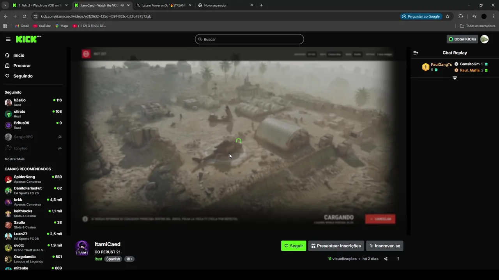Click the Spanish language tag
Image resolution: width=499 pixels, height=280 pixels.
(113, 259)
